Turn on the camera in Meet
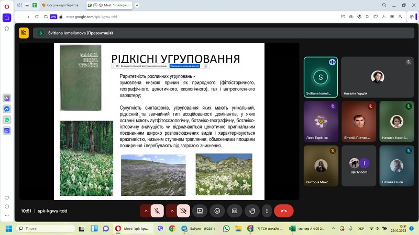 183,211
